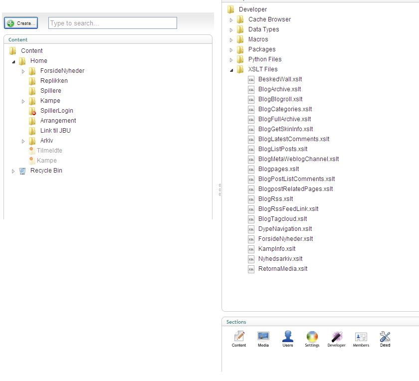The width and height of the screenshot is (419, 381).
Task: Open Nyhedsarkiv.xslt
Action: click(x=280, y=259)
